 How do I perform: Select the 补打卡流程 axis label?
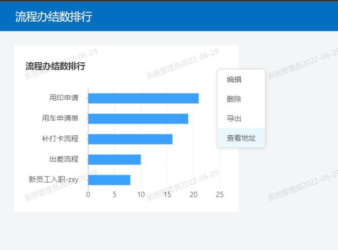60,139
